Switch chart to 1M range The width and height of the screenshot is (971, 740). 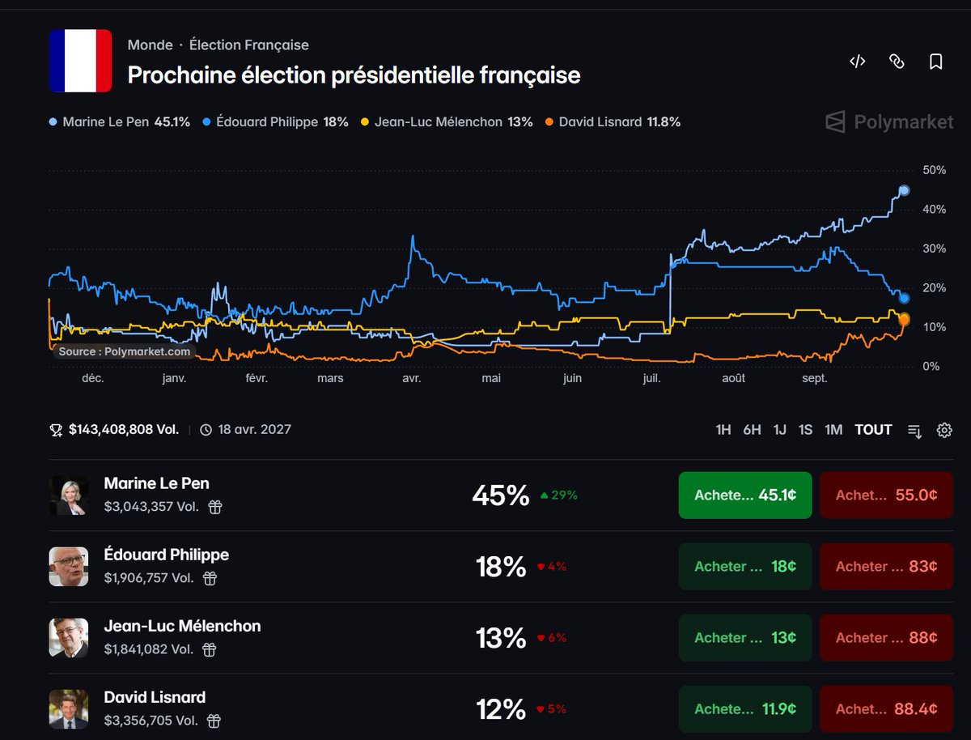tap(833, 430)
